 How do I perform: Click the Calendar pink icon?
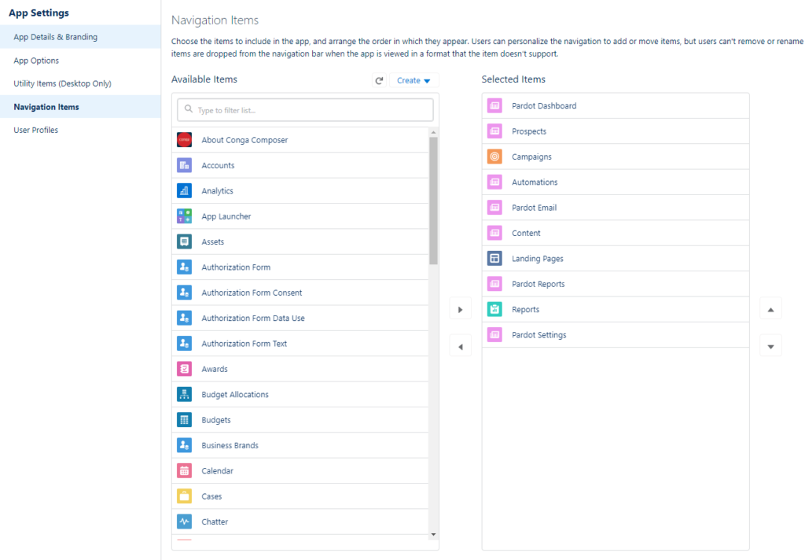(184, 470)
